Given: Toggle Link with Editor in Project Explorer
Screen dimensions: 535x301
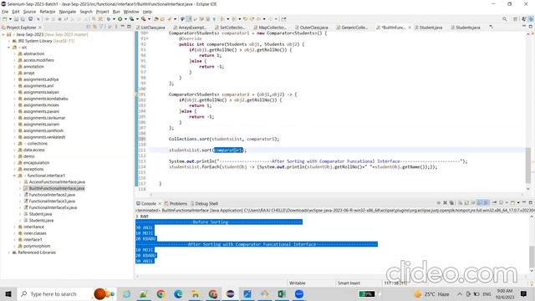Looking at the screenshot, I should pyautogui.click(x=94, y=27).
